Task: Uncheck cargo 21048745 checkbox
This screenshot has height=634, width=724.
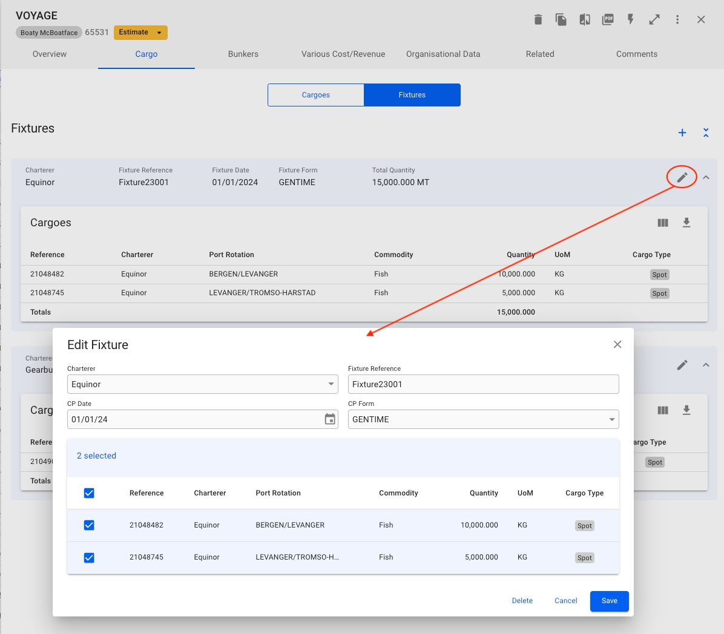Action: (89, 557)
